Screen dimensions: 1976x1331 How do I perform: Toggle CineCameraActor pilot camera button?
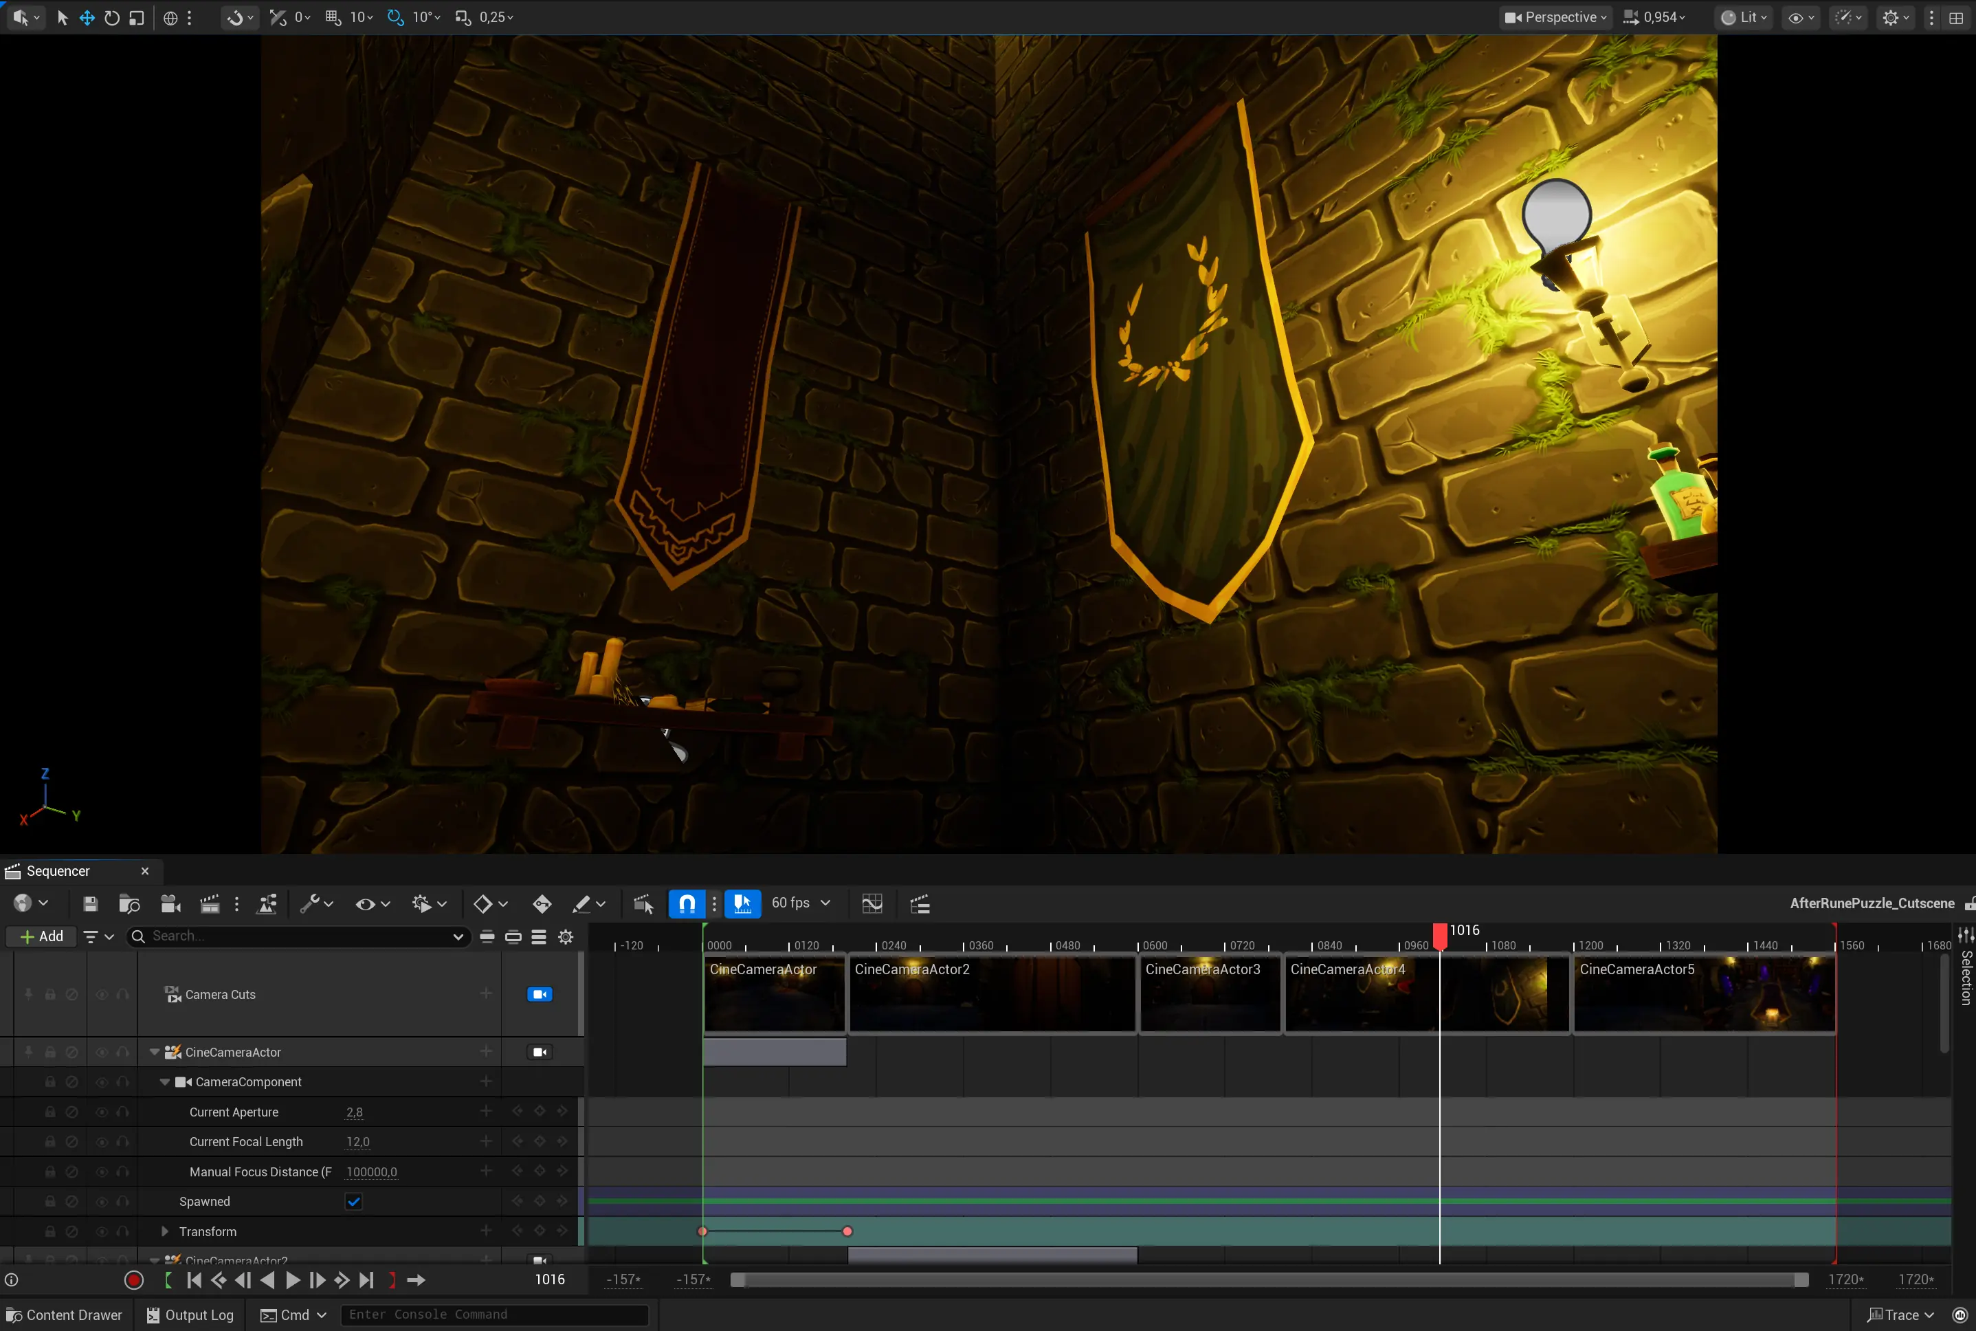tap(540, 1052)
